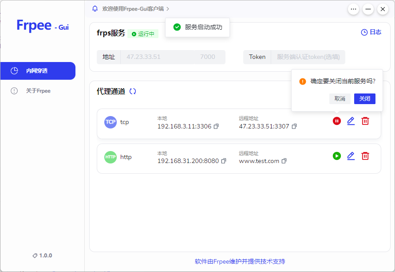The width and height of the screenshot is (395, 272).
Task: Copy remote address 47.23.33.51:3307
Action: pyautogui.click(x=294, y=126)
